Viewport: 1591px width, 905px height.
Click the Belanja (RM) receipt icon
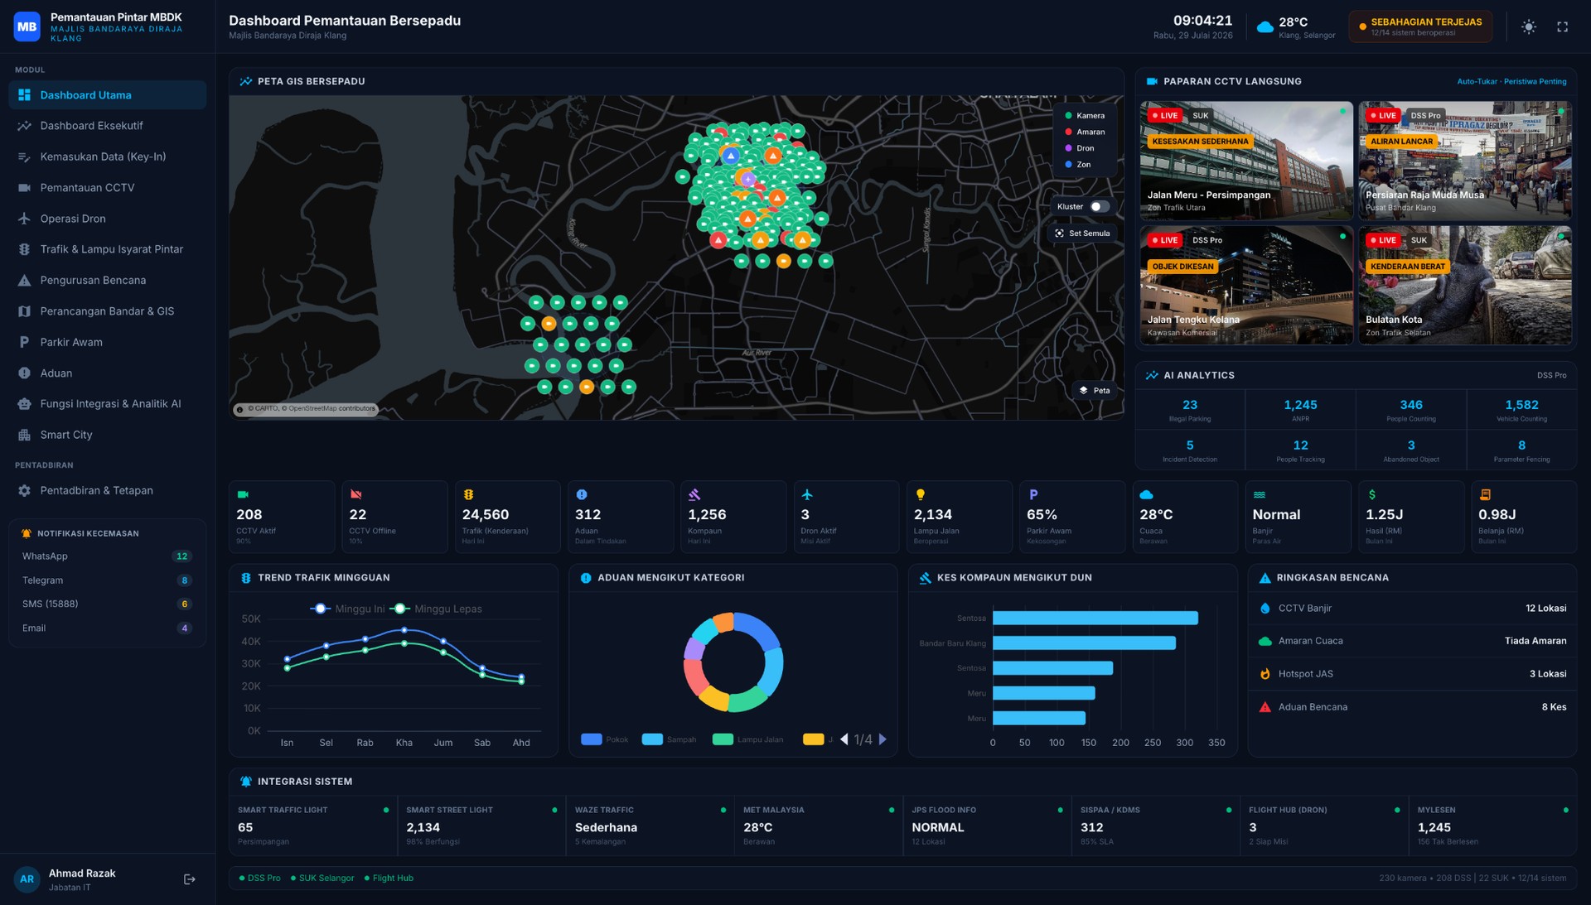[1485, 494]
